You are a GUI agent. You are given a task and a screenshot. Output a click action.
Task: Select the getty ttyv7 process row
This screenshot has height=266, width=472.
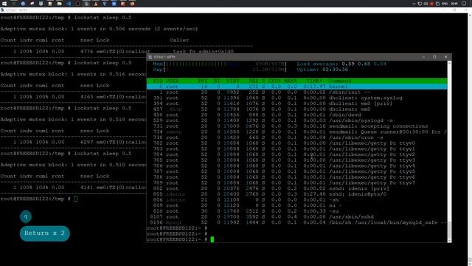click(296, 183)
